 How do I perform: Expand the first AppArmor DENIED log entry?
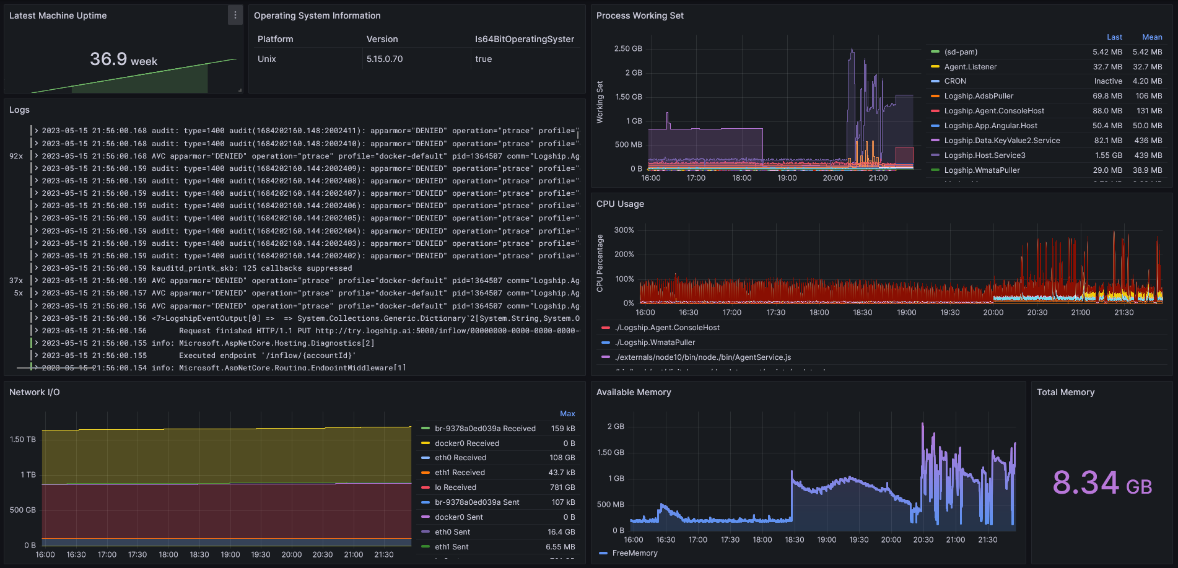pyautogui.click(x=37, y=131)
